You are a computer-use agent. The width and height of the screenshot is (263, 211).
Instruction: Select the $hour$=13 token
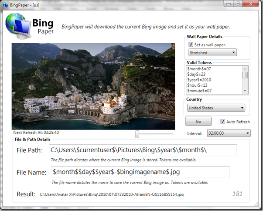[x=197, y=85]
